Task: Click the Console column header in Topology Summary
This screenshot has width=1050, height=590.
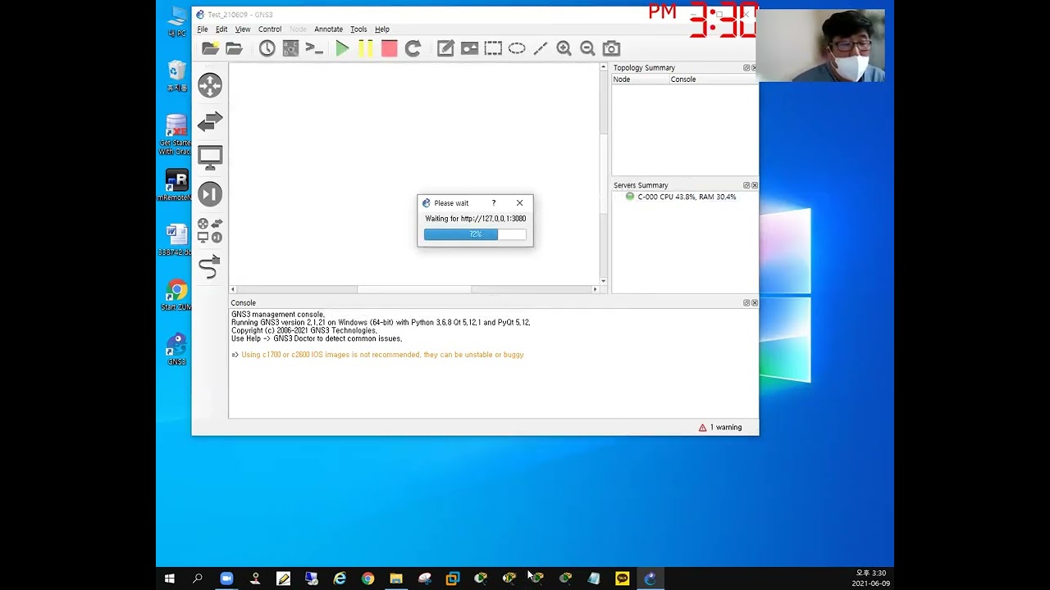Action: point(714,79)
